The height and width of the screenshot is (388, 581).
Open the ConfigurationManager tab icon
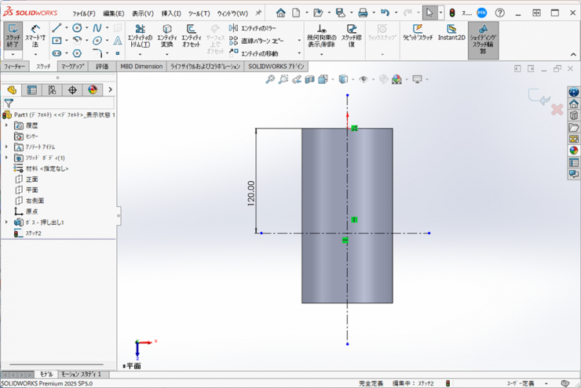click(52, 90)
